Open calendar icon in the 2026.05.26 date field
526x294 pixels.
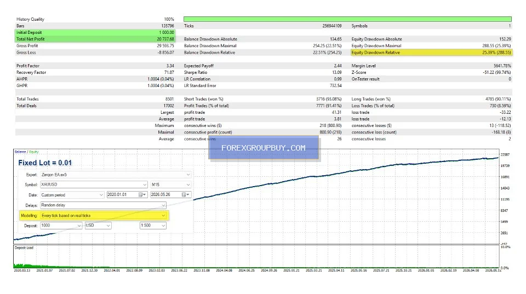click(184, 195)
